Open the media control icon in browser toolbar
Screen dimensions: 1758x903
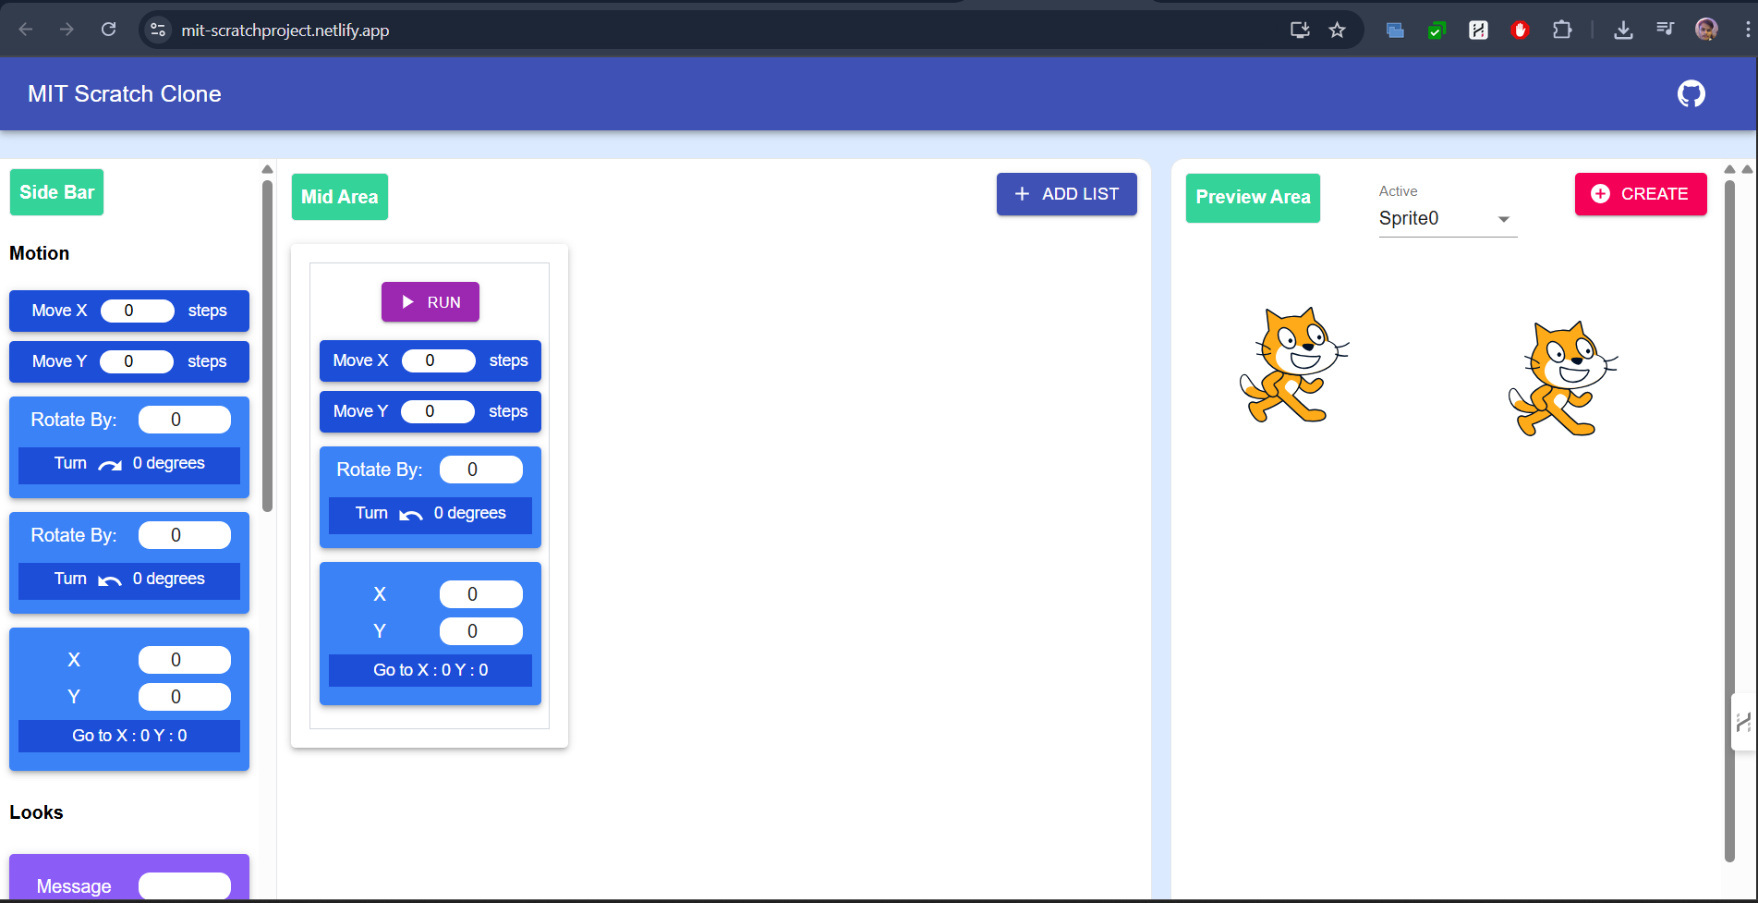(1665, 30)
